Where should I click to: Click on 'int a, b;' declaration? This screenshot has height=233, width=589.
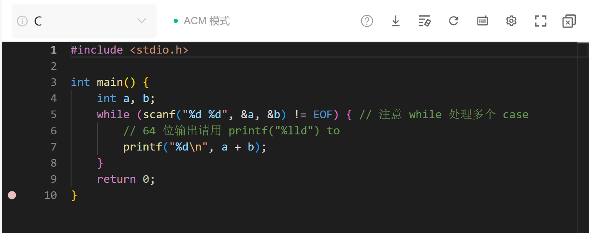pos(126,99)
